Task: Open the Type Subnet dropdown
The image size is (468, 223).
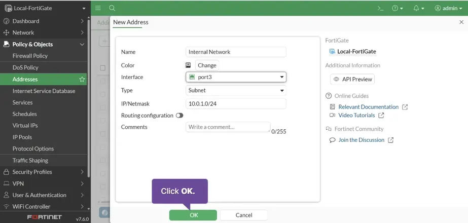Action: pyautogui.click(x=236, y=90)
